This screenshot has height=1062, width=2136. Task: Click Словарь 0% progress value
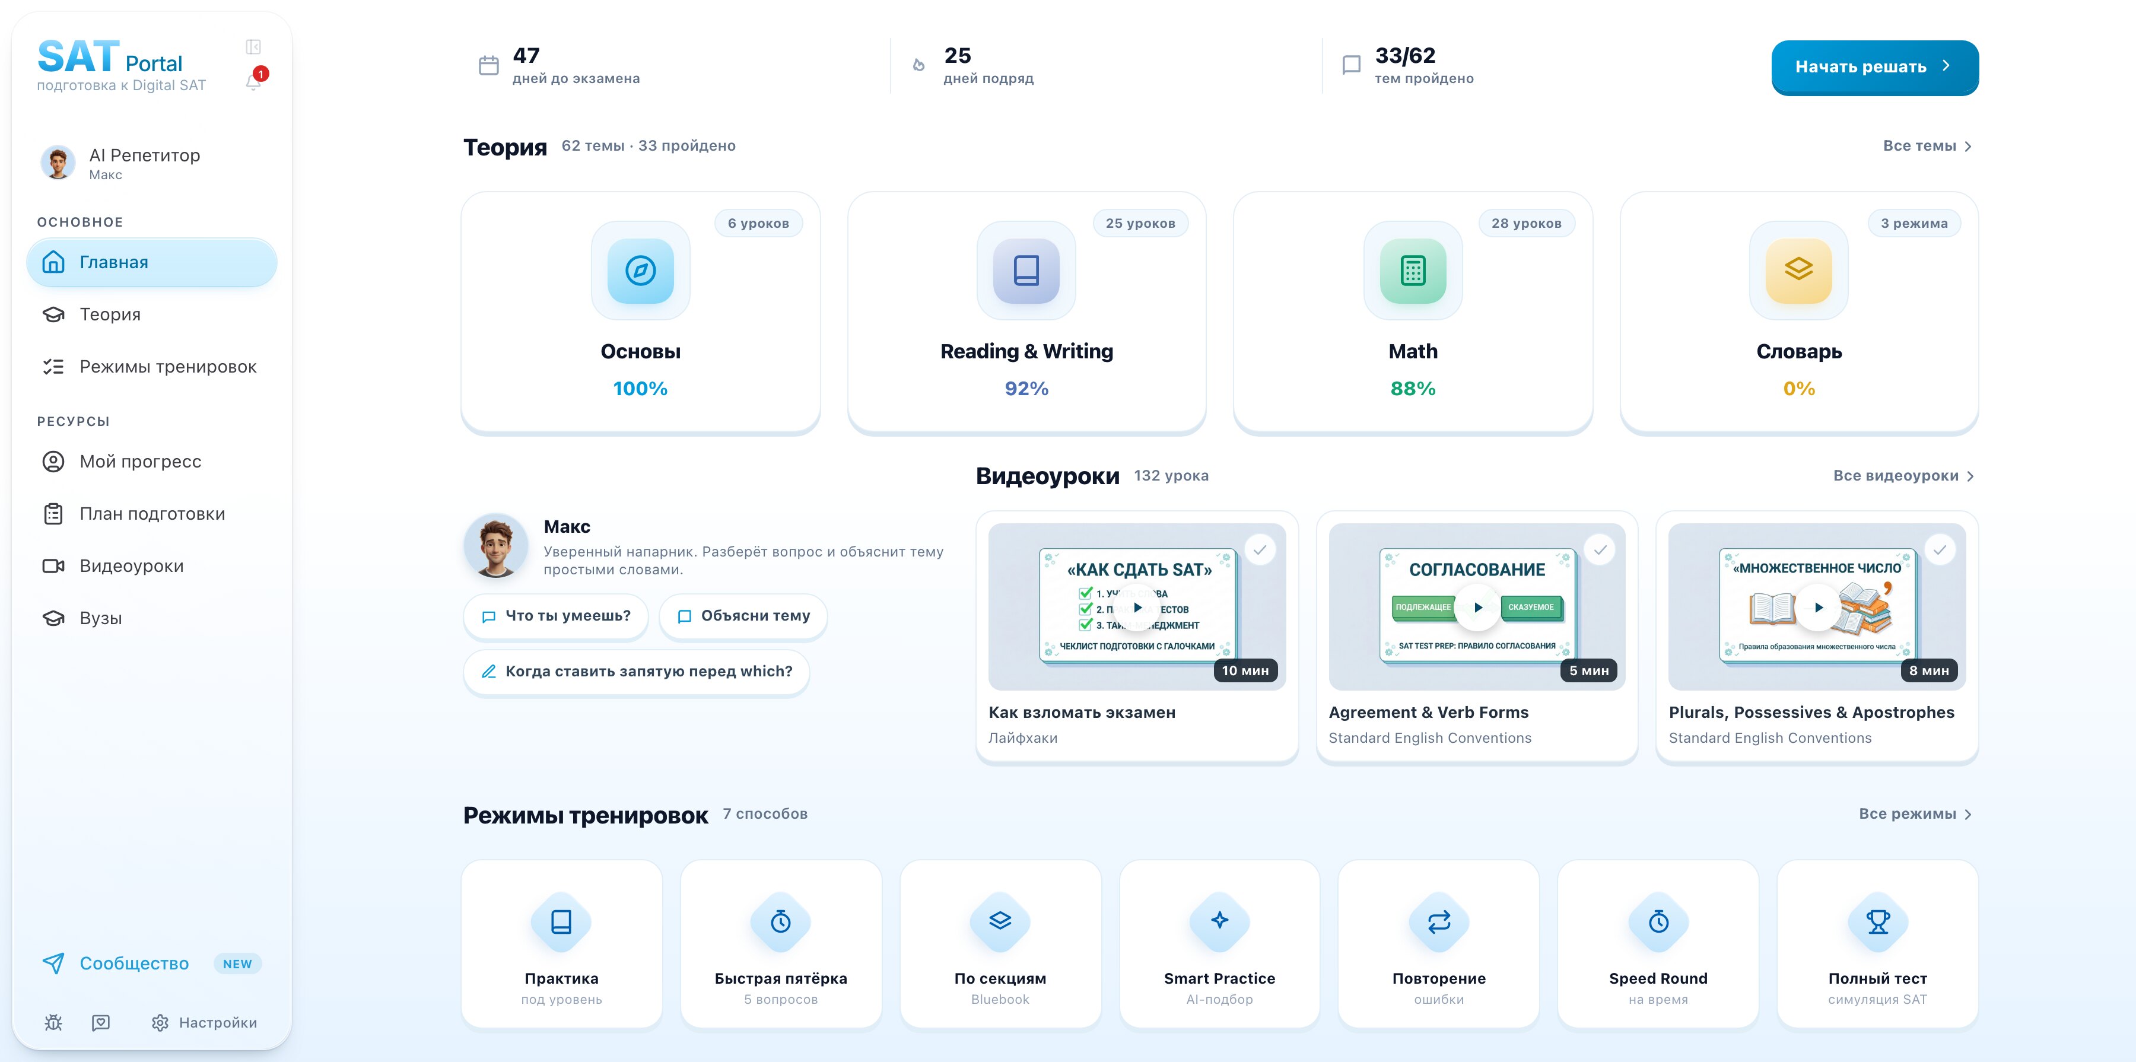point(1798,389)
